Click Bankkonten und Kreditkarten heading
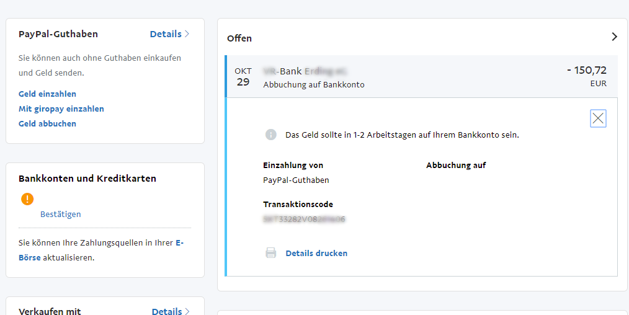 click(87, 179)
